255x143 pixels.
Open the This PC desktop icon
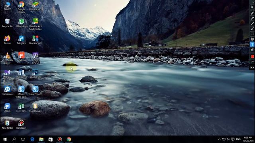(7, 6)
